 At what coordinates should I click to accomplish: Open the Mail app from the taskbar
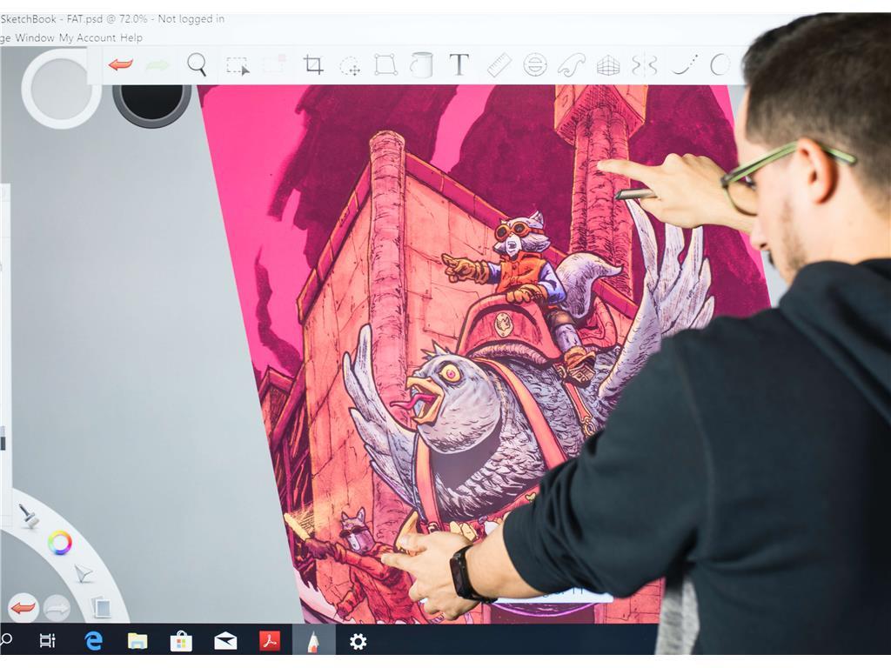(225, 642)
